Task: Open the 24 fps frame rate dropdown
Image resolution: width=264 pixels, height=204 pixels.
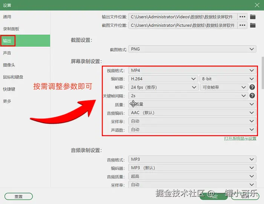Action: coord(163,87)
